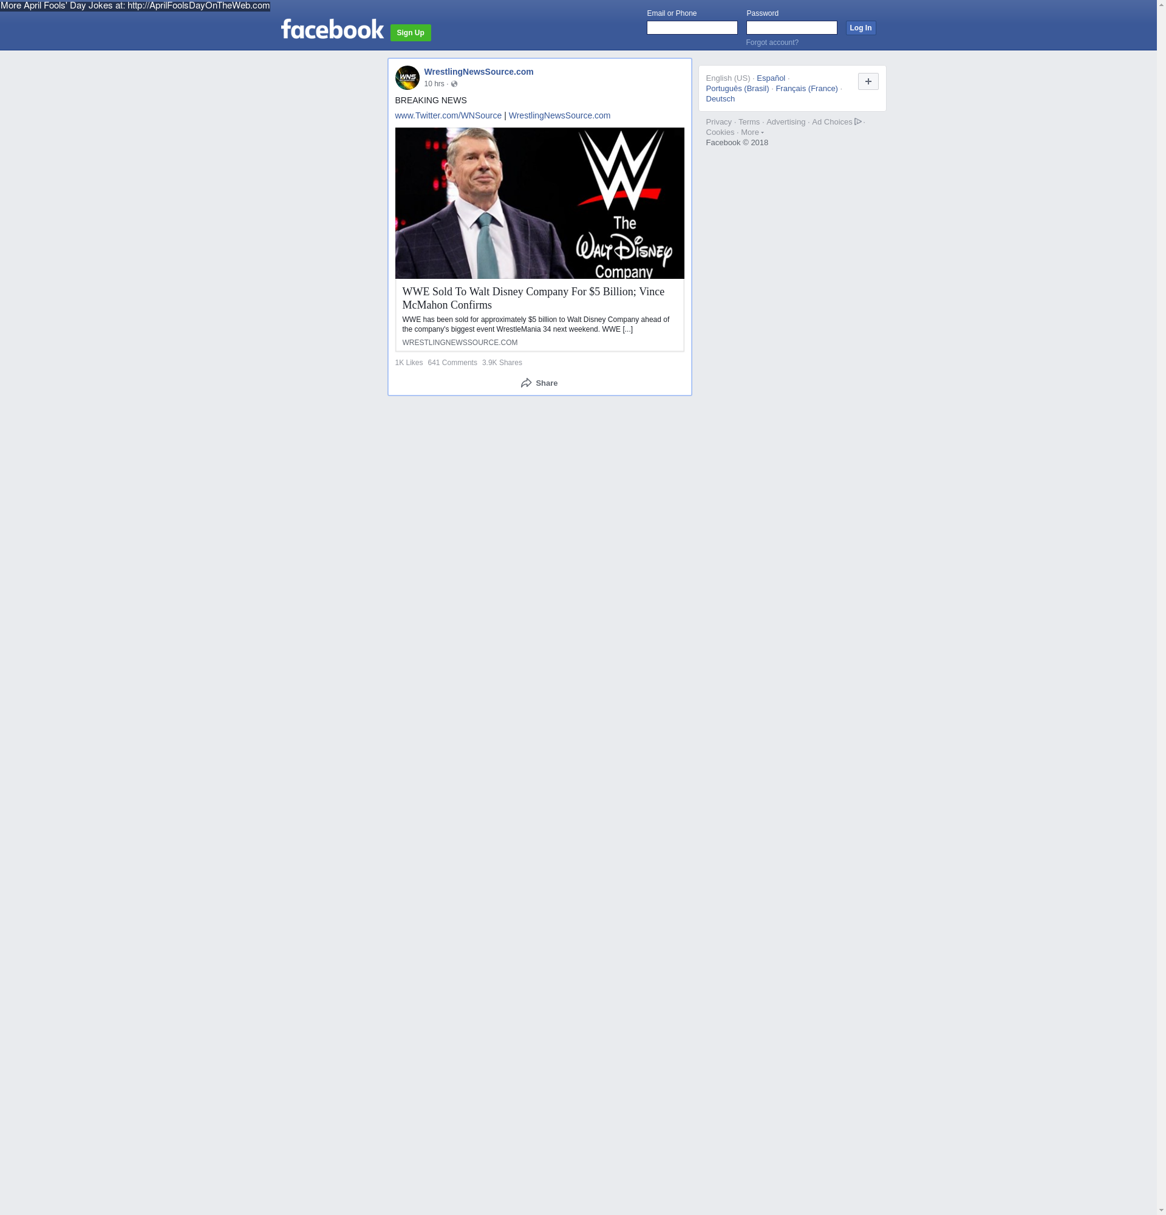Click the Facebook logo
Screen dimensions: 1166x1215
click(x=332, y=29)
